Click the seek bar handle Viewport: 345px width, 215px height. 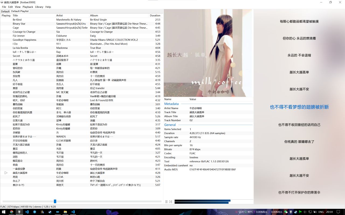pyautogui.click(x=55, y=201)
